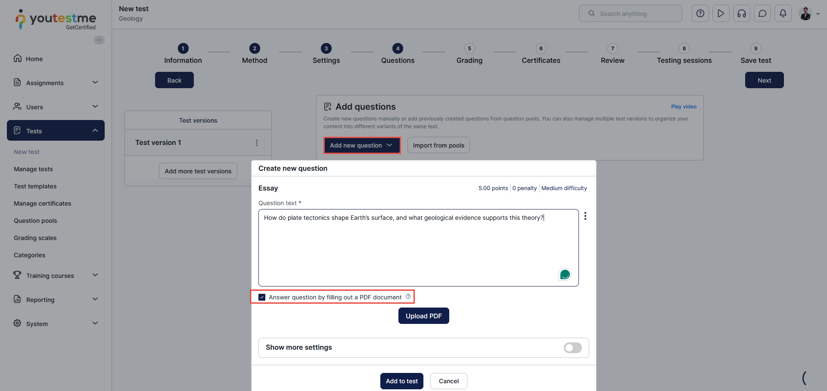Click the headset support icon
Viewport: 827px width, 391px height.
coord(741,13)
